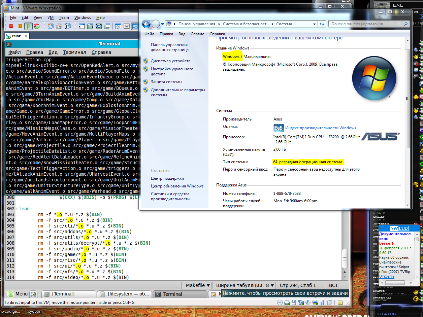Open the VMware VM menu
This screenshot has width=423, height=317.
[51, 17]
